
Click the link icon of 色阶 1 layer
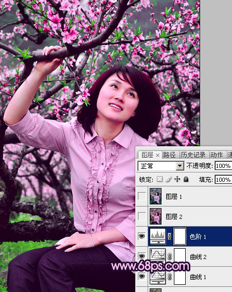169,236
